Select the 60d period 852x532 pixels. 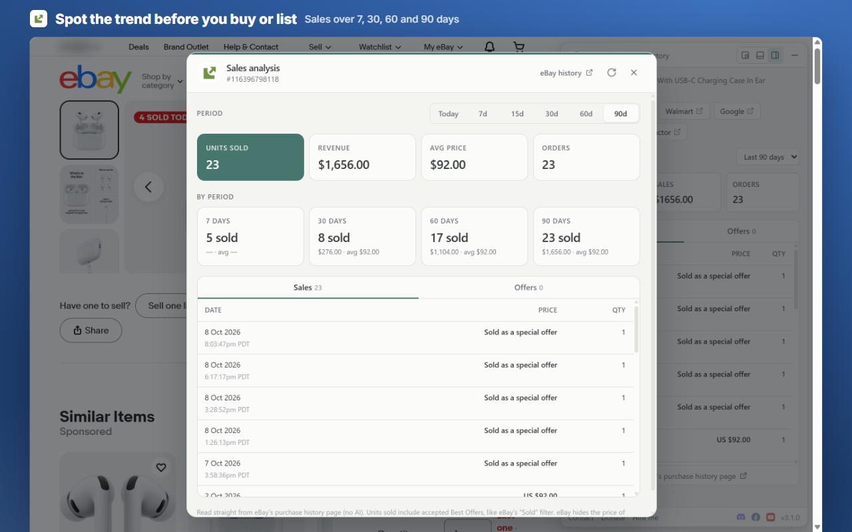586,114
